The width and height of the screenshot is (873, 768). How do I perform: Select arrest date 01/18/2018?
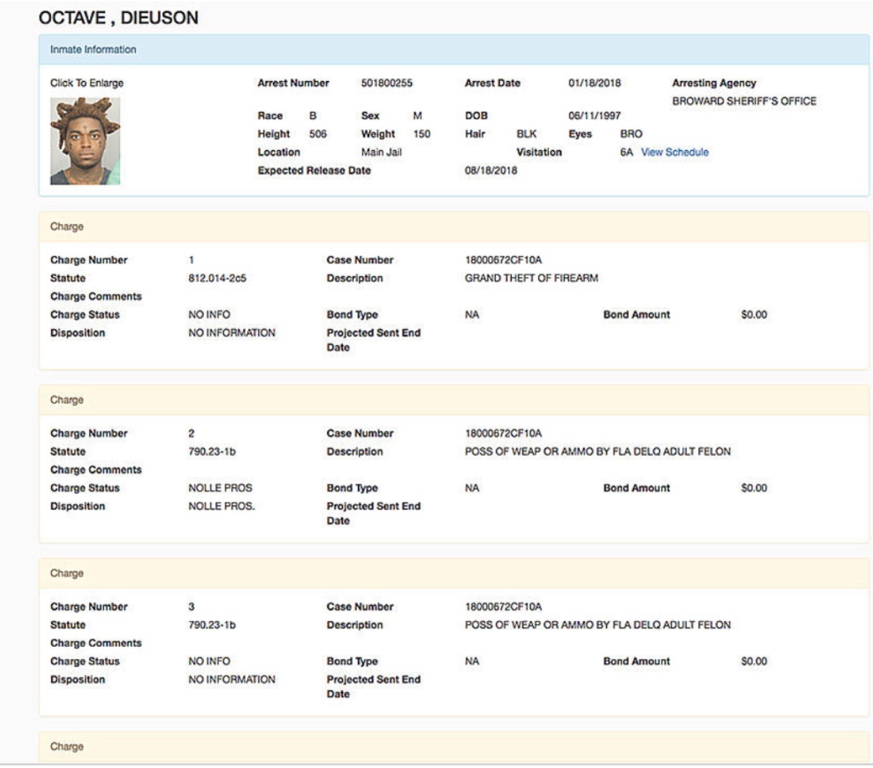pyautogui.click(x=594, y=83)
